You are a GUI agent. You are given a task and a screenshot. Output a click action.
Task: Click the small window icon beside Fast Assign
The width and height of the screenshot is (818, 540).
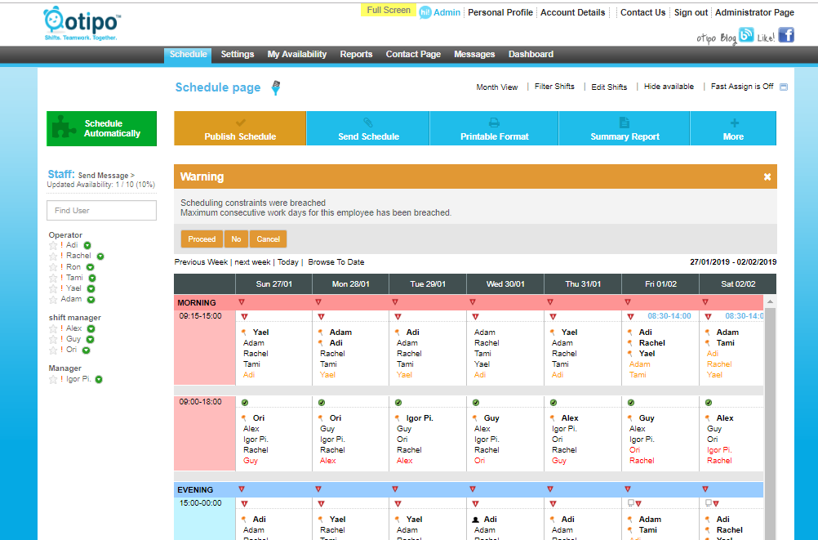pyautogui.click(x=784, y=87)
